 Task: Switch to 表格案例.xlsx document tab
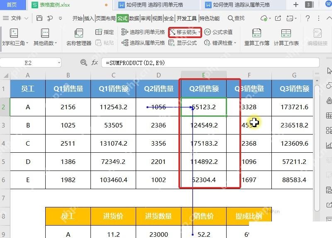click(70, 5)
